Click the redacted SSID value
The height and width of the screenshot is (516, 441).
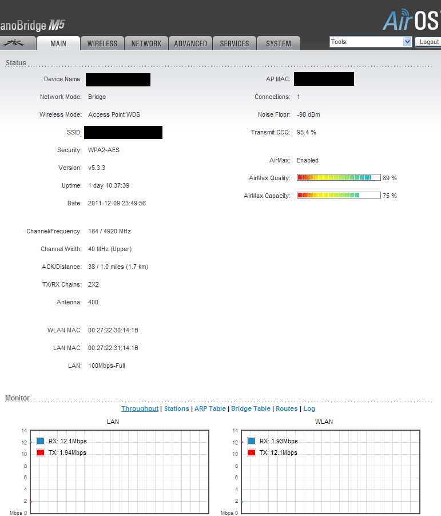pos(124,132)
